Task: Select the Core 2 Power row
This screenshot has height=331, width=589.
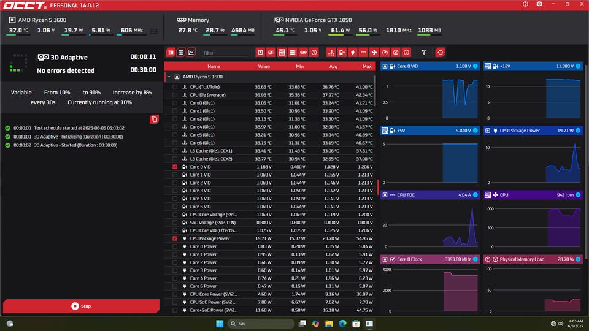Action: tap(270, 262)
